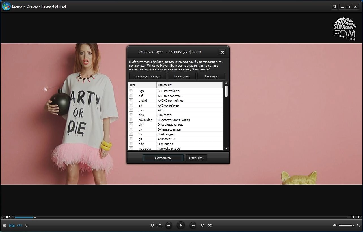Check the flv file type checkbox
Image resolution: width=363 pixels, height=232 pixels.
(131, 134)
